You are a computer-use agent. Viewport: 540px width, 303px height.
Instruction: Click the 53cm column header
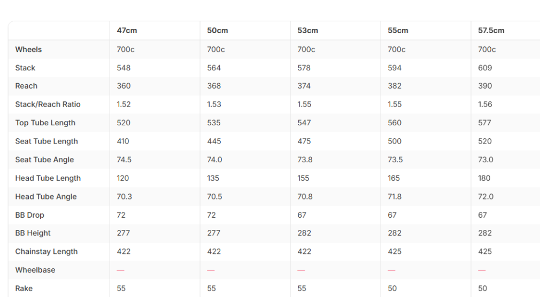[307, 30]
